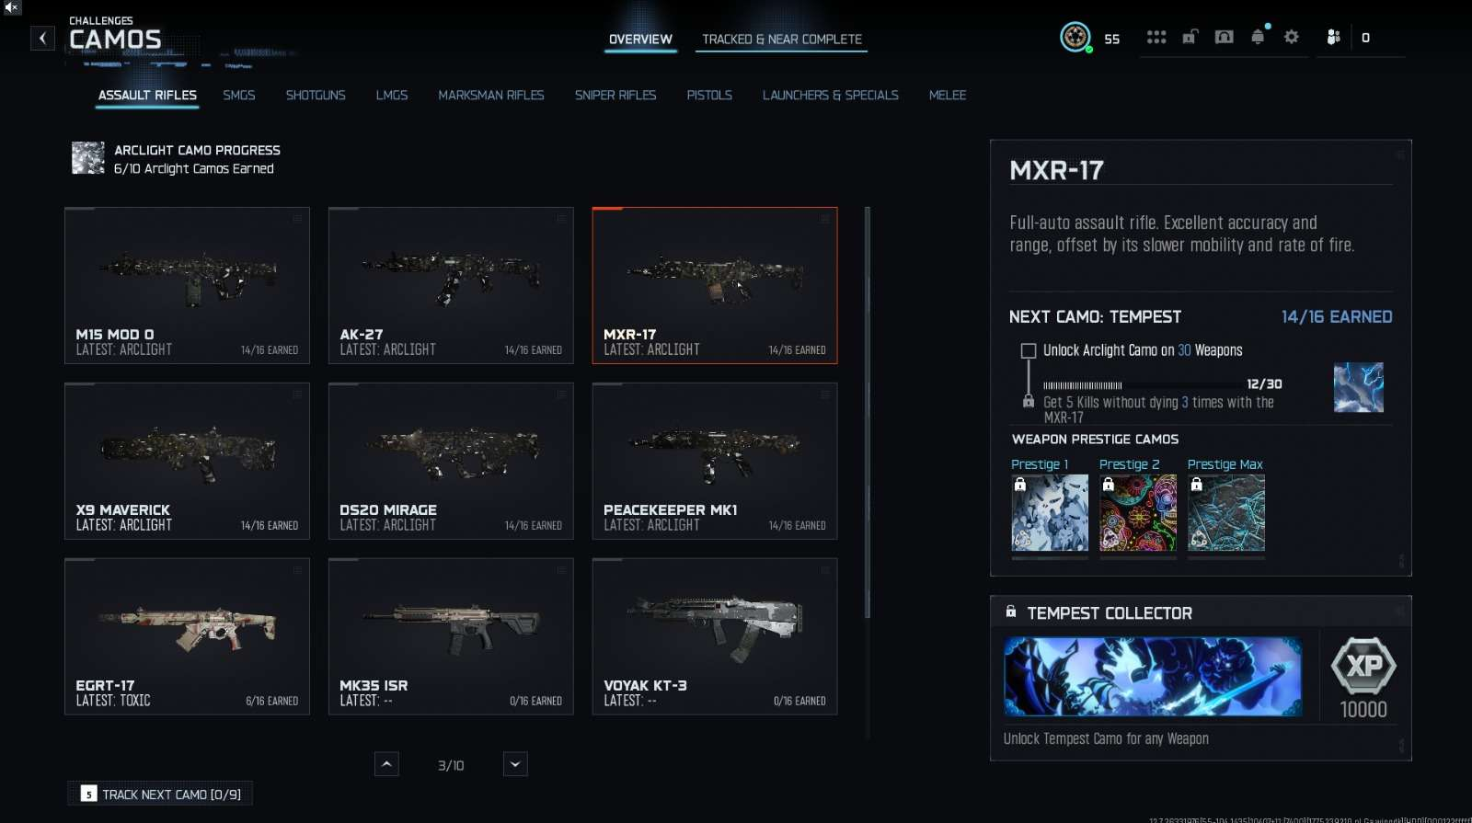This screenshot has width=1472, height=823.
Task: Click the Tempest Collector heading
Action: click(1110, 613)
